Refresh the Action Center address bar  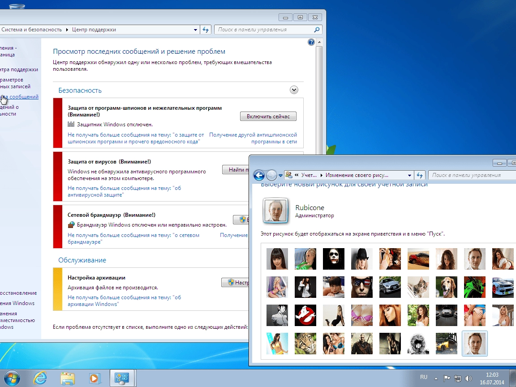(x=206, y=30)
